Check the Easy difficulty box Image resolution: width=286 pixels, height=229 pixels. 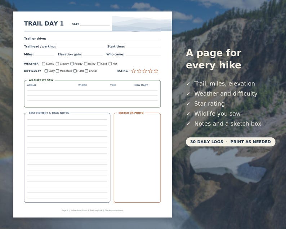coord(46,71)
